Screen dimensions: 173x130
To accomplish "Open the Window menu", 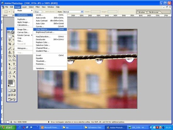I will pyautogui.click(x=51, y=7).
